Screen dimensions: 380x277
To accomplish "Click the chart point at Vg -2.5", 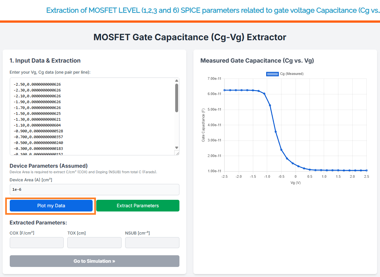I will coord(224,90).
